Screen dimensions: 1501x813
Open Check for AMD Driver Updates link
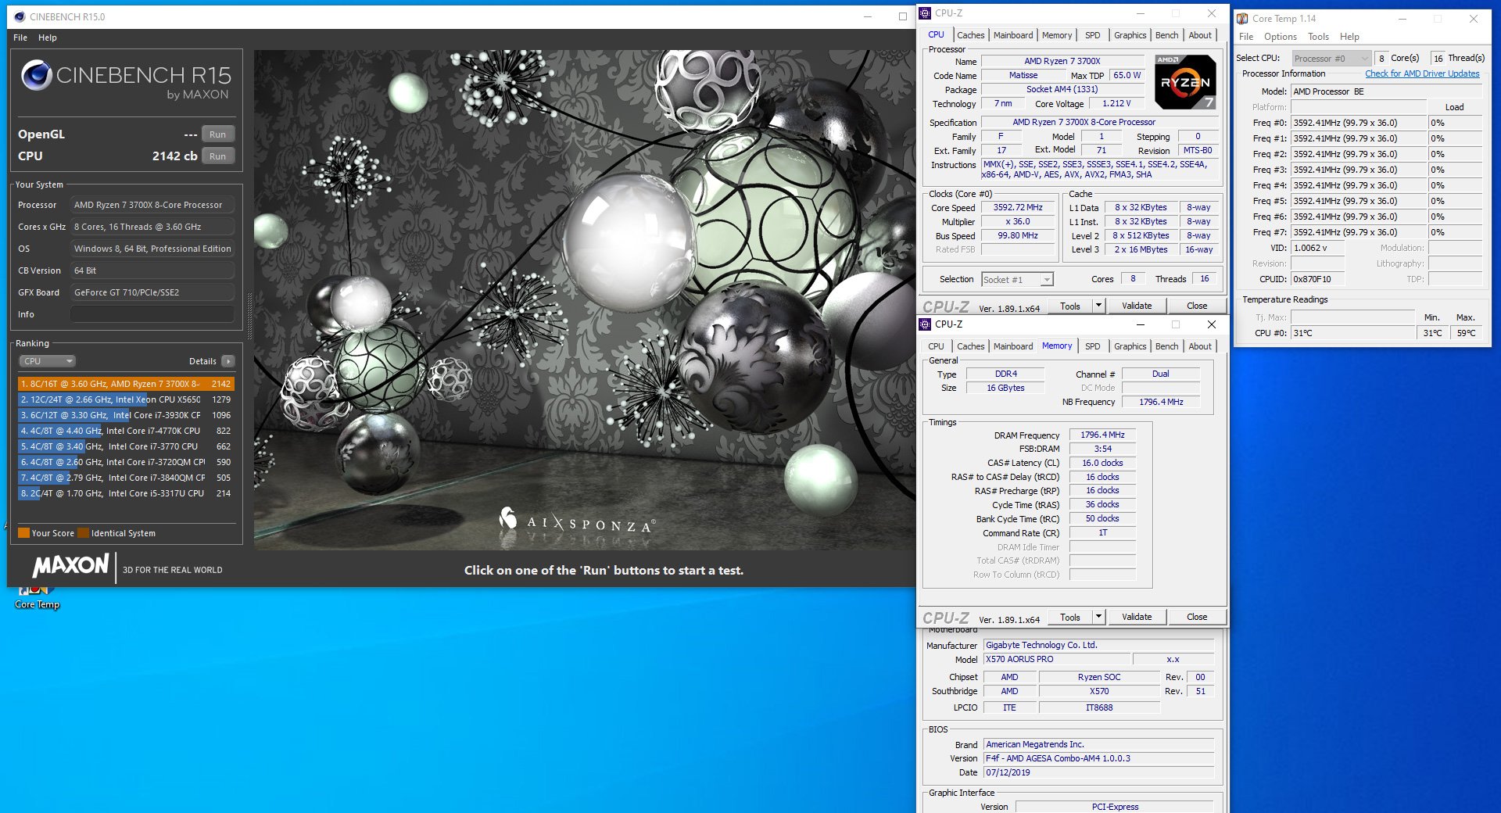(x=1421, y=73)
